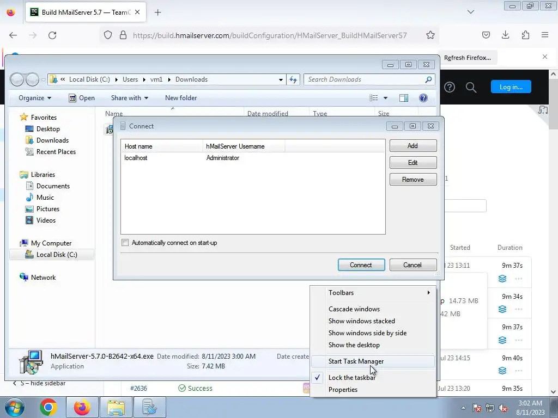The image size is (558, 418).
Task: Close the Build hMailServer 5.7 tab
Action: click(137, 12)
